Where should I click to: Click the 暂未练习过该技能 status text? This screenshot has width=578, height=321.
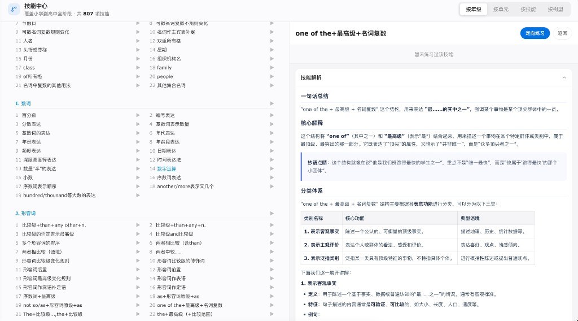click(433, 54)
